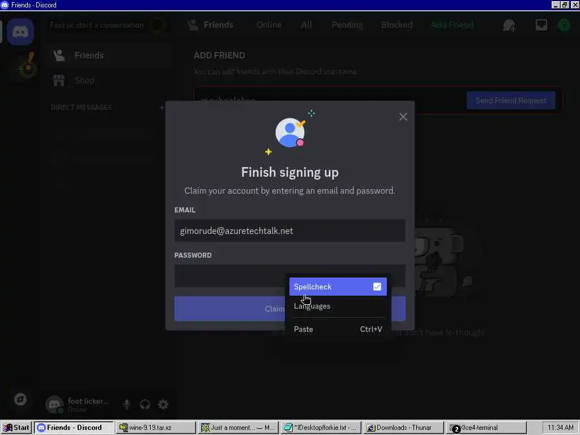Open Discord home via logo icon
580x435 pixels.
tap(20, 32)
